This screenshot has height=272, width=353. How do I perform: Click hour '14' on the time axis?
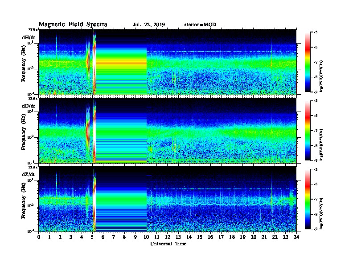[189, 237]
